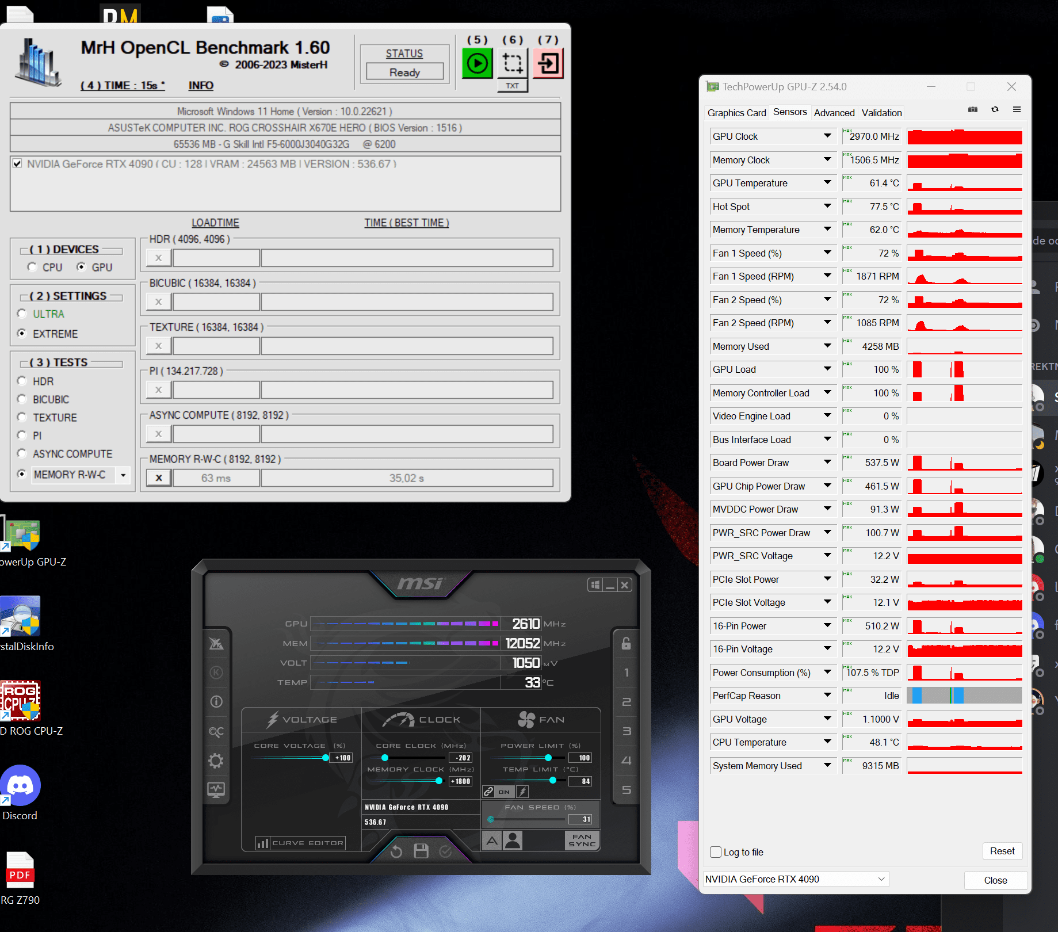This screenshot has width=1058, height=932.
Task: Open Afterburner CURVE EDITOR button
Action: tap(300, 843)
